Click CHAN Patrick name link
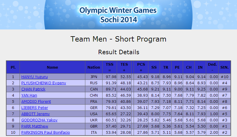The image size is (237, 137). click(33, 89)
